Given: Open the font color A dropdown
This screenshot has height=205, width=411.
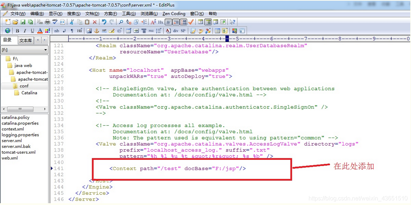Looking at the screenshot, I should coord(40,31).
